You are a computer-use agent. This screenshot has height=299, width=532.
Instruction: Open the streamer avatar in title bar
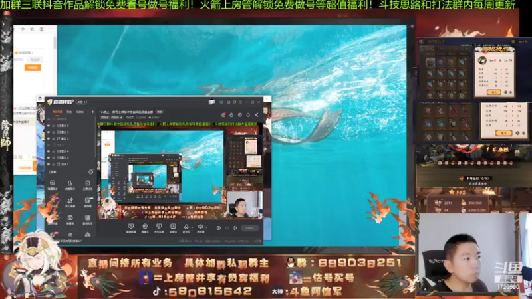211,102
